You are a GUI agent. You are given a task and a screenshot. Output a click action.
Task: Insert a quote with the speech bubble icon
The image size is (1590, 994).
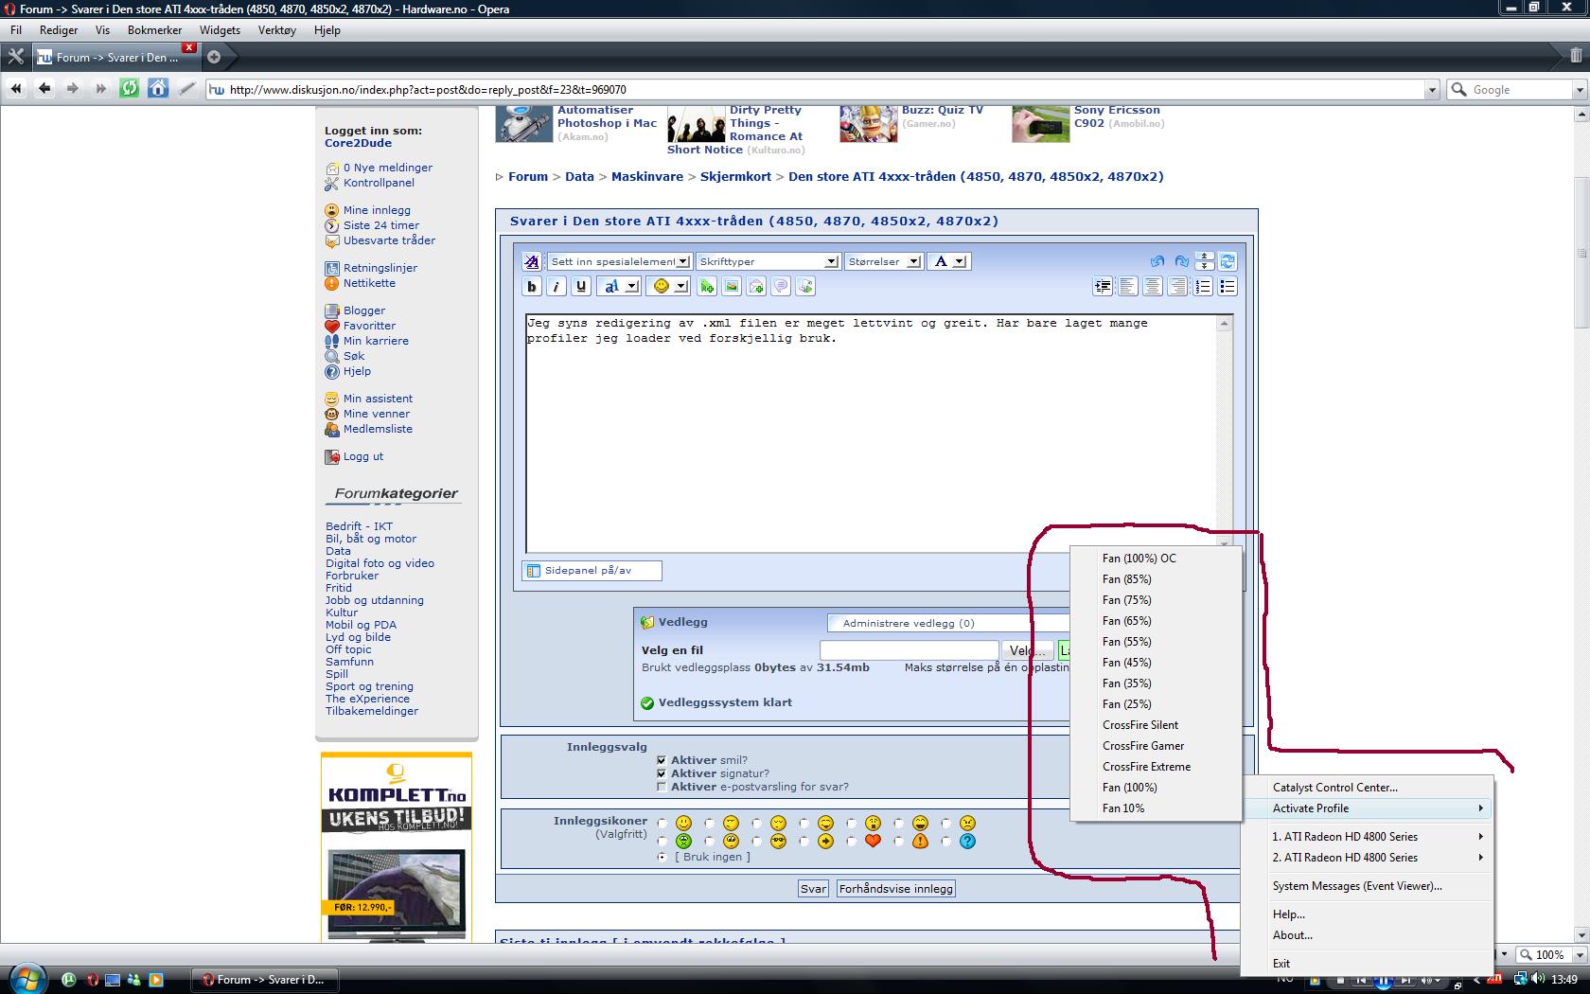pyautogui.click(x=781, y=287)
